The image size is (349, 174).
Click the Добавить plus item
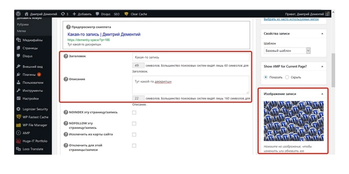tap(82, 14)
